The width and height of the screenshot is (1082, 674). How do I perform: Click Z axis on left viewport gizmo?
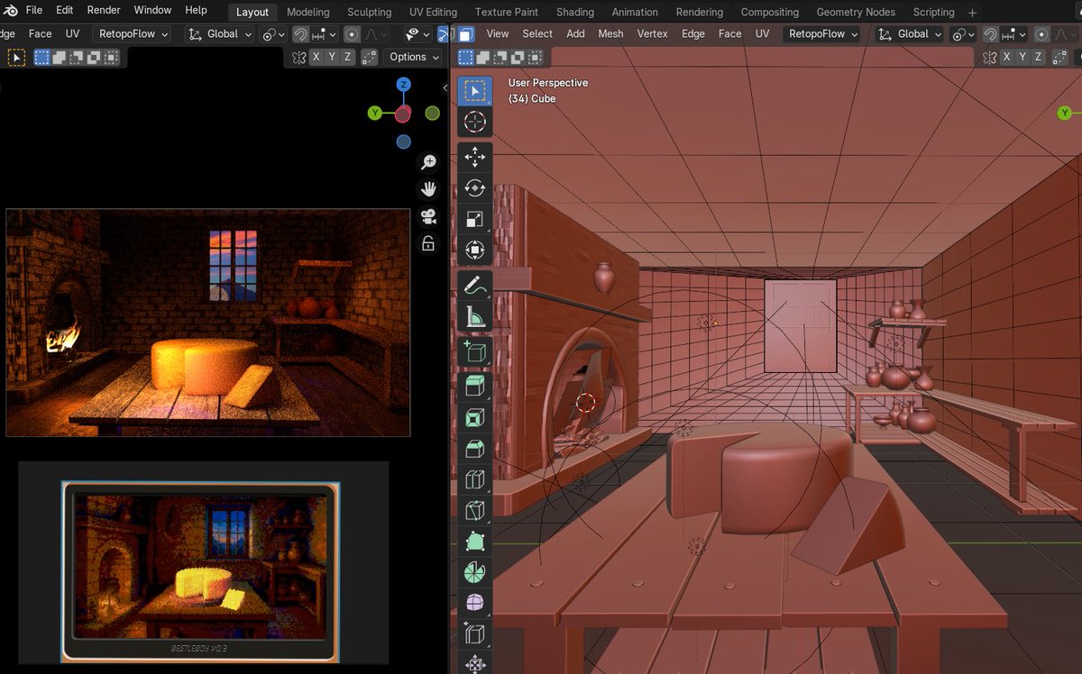404,84
